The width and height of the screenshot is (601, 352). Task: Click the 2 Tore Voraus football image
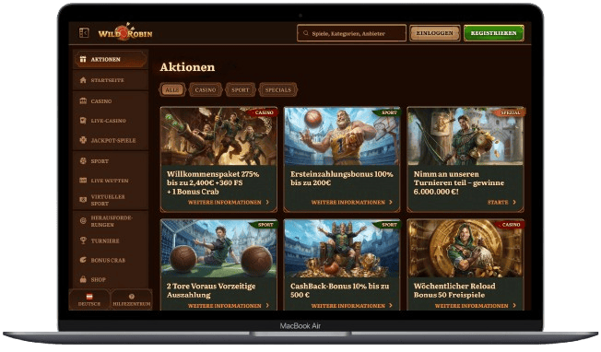pos(218,248)
